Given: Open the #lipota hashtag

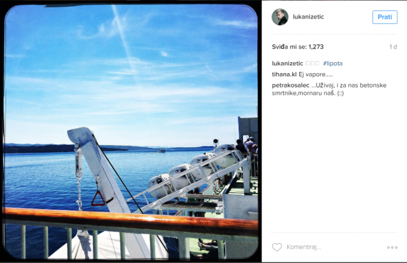Looking at the screenshot, I should point(333,63).
